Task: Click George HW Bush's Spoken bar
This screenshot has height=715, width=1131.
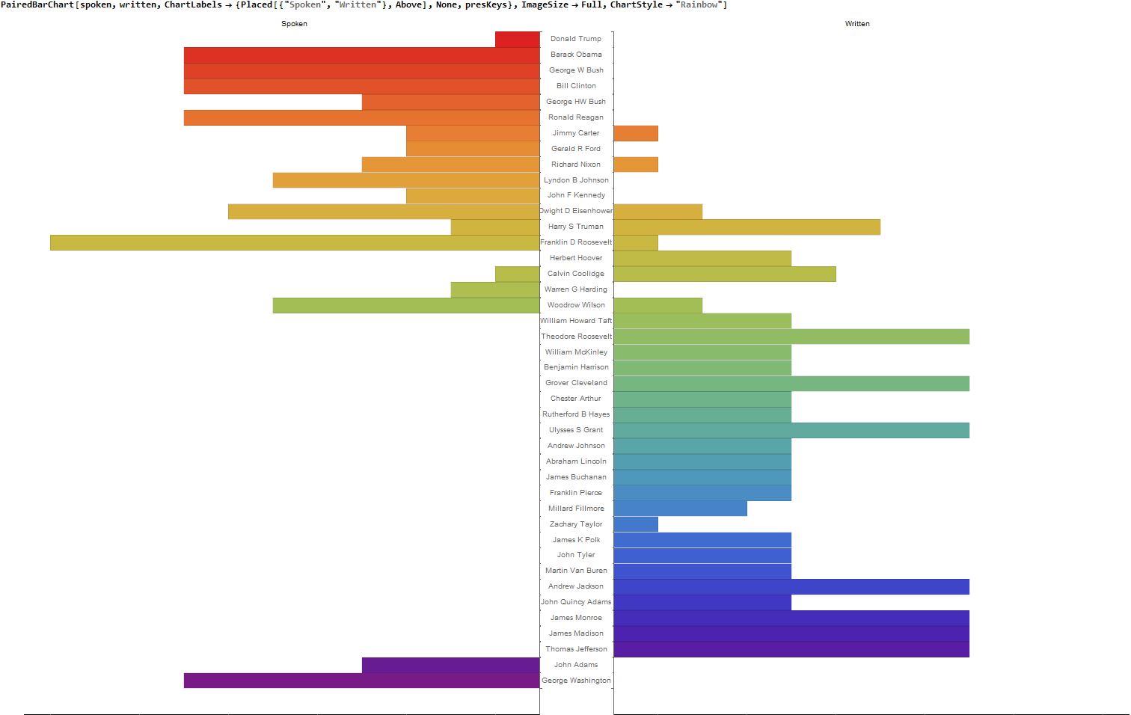Action: click(x=451, y=102)
